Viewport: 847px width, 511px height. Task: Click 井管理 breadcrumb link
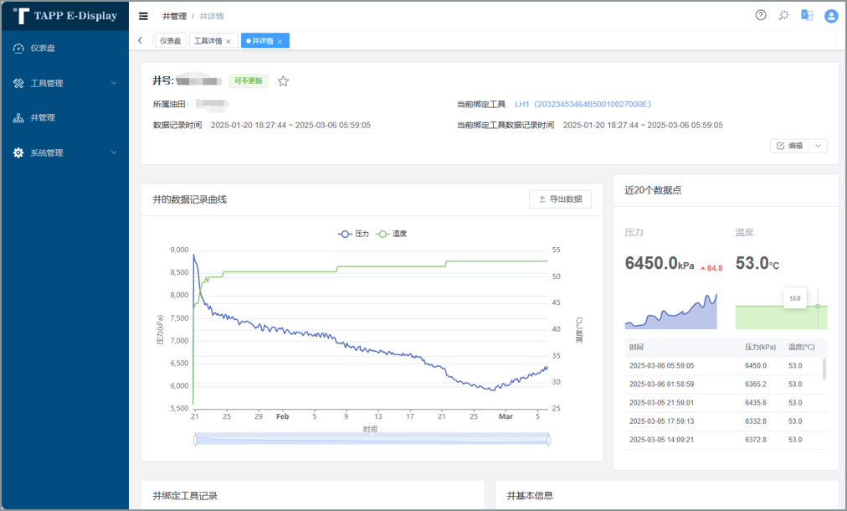(174, 16)
